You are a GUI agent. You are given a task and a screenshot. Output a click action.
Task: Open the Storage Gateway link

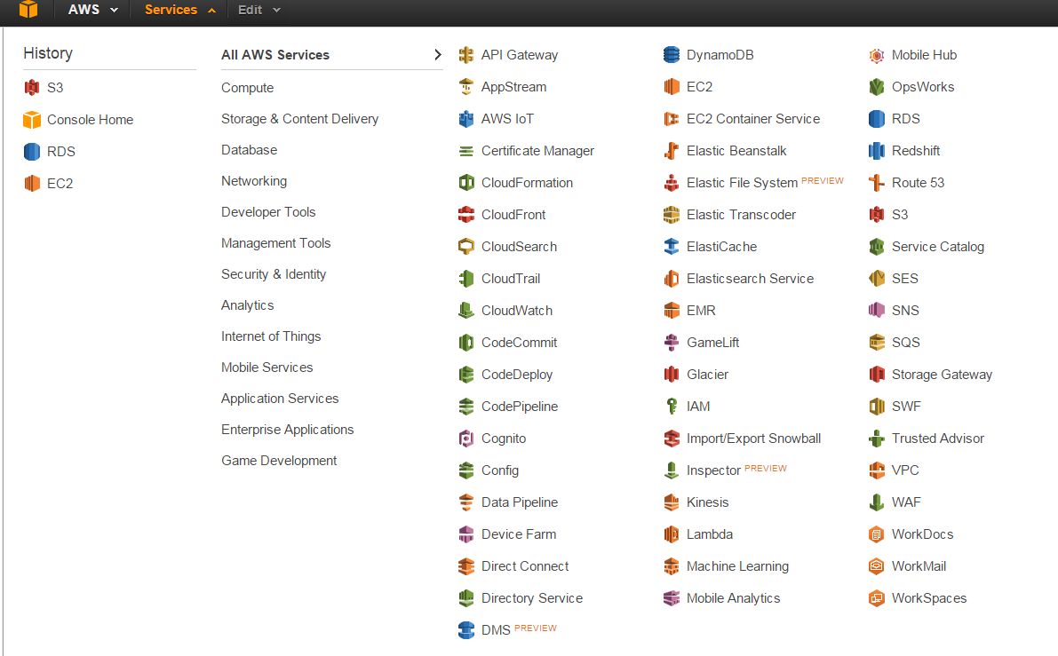942,375
